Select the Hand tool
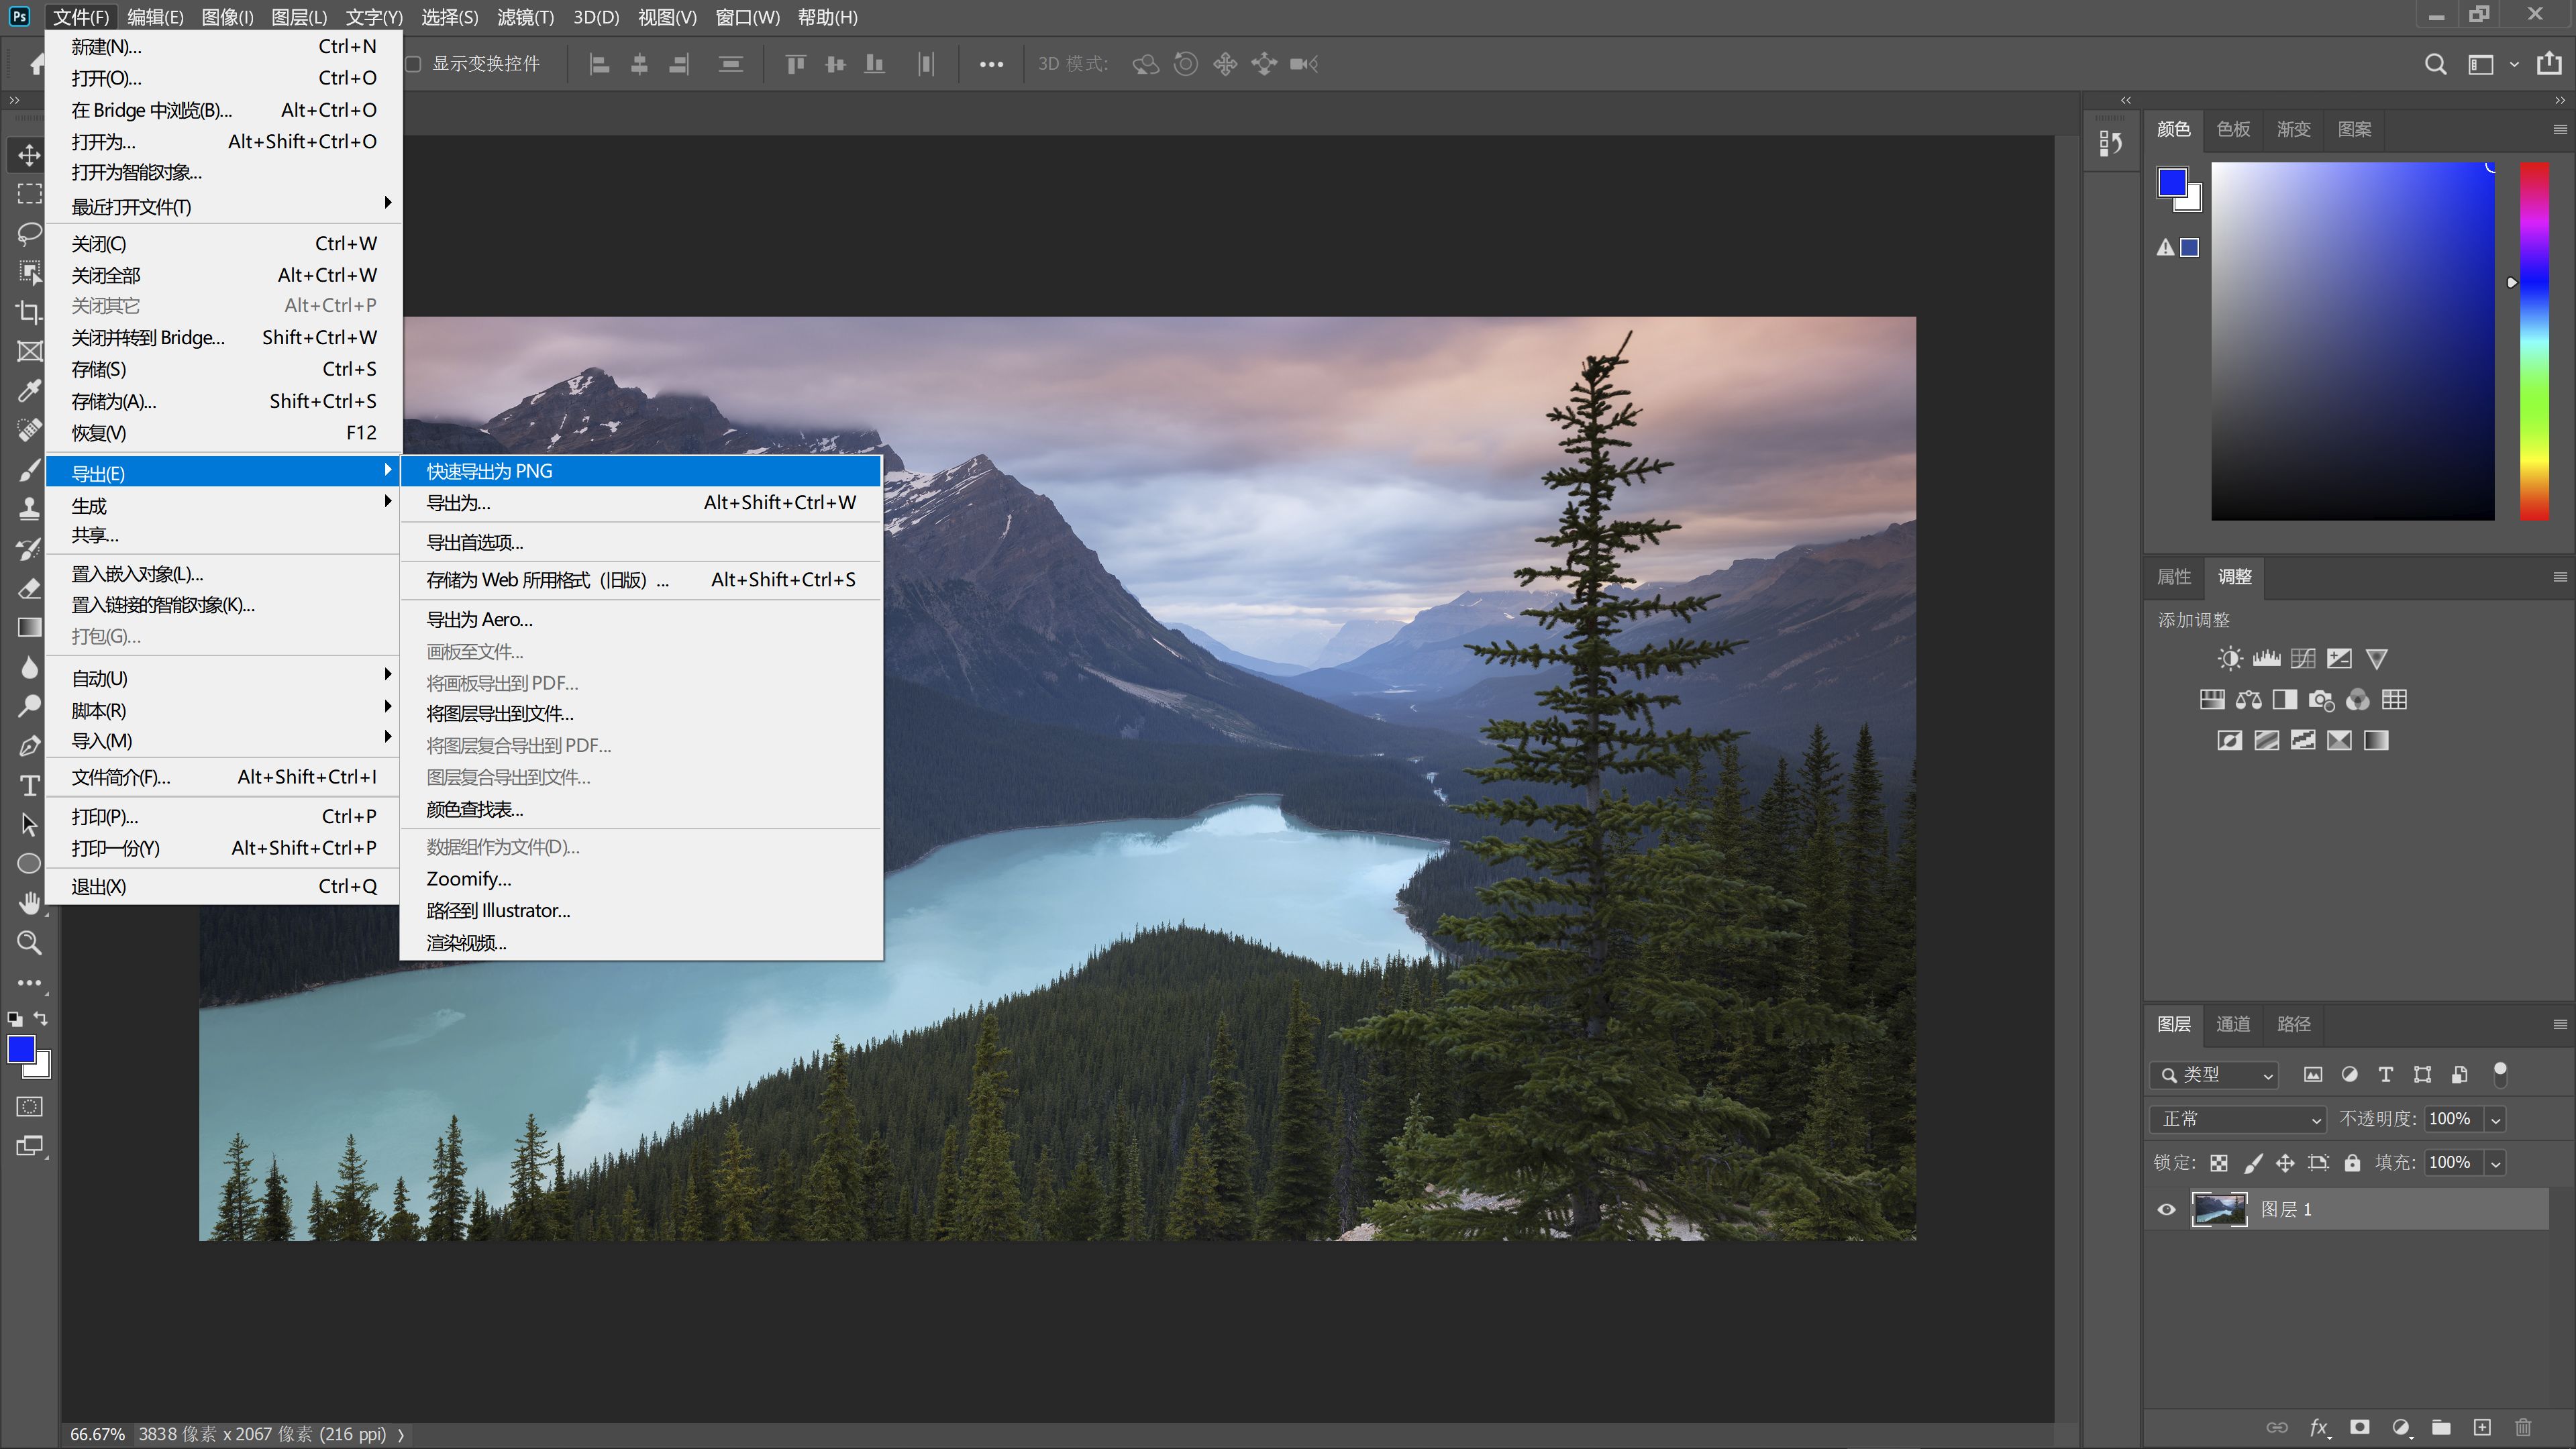2576x1449 pixels. (29, 903)
